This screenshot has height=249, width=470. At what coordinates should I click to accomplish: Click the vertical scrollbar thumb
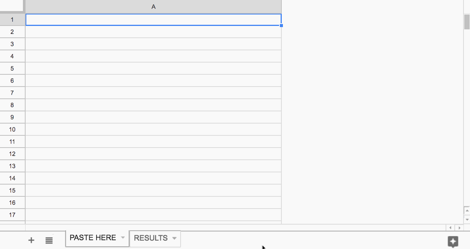tap(467, 21)
